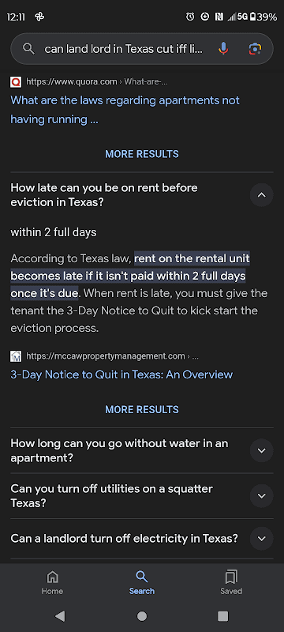
Task: Tap MORE RESULTS below the 3-Day Notice link
Action: click(142, 409)
